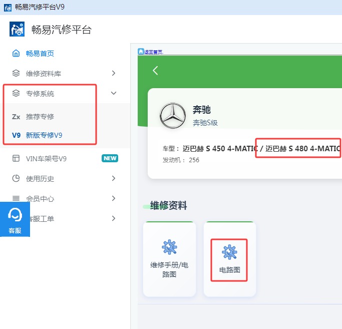Click the 奔驰S级 link
The width and height of the screenshot is (342, 329).
[205, 123]
